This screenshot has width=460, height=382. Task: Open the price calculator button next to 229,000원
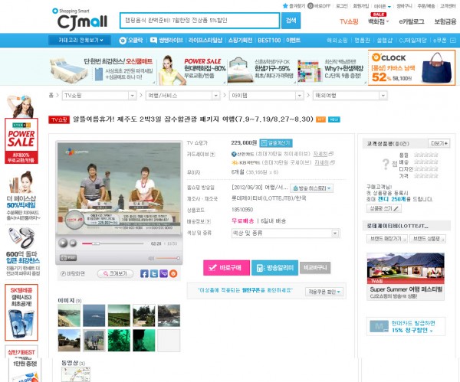click(276, 143)
